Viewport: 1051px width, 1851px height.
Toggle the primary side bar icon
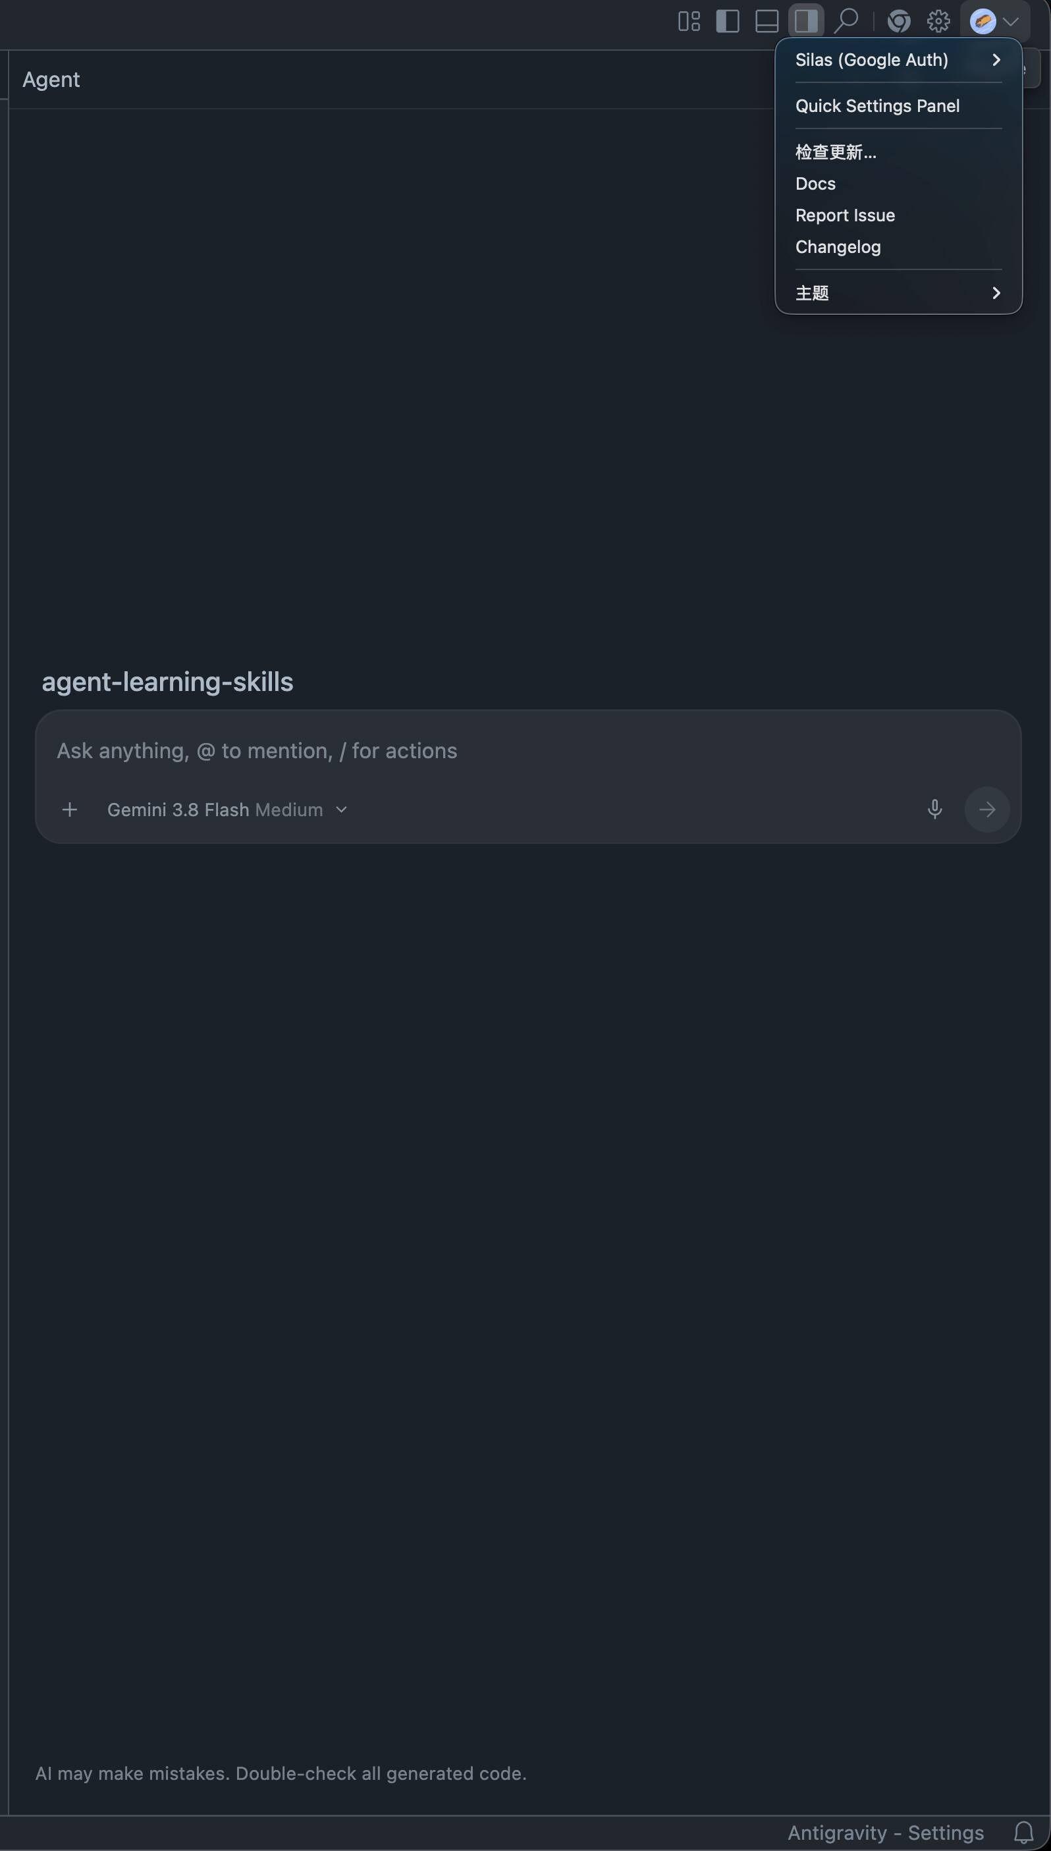point(728,21)
